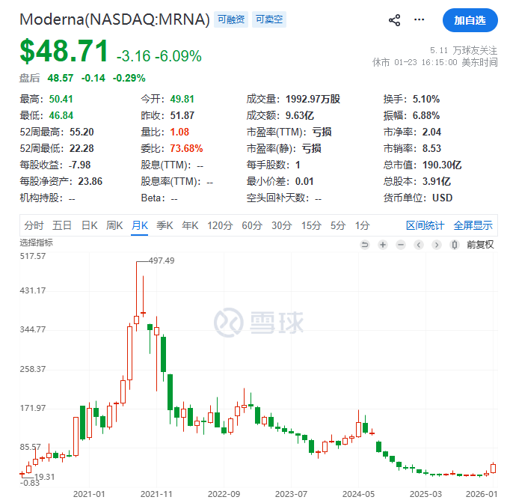Click the 可融资 tag

(231, 19)
